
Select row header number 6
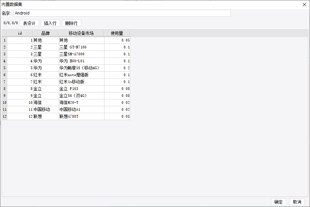coord(4,75)
